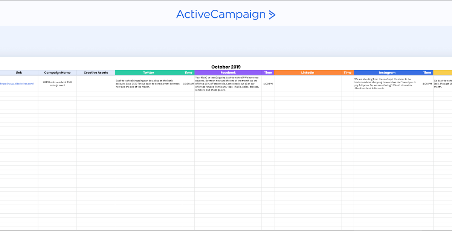
Task: Select the Facebook post copy cell
Action: 228,84
